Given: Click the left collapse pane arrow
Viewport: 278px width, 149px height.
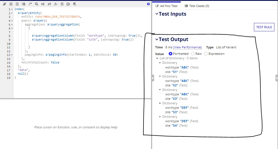Looking at the screenshot, I should coord(153,78).
